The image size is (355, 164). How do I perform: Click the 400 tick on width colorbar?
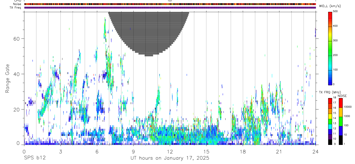336,26
